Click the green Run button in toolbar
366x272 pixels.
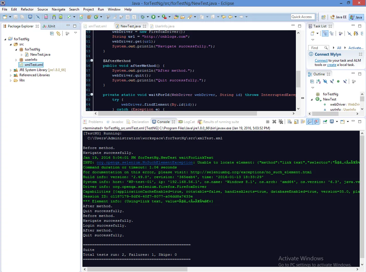pos(153,17)
